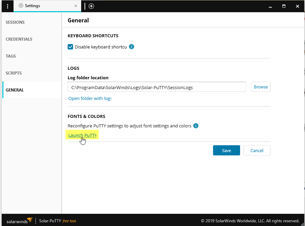The image size is (305, 226).
Task: Click the Reconfigure PuTTY settings description
Action: (130, 126)
